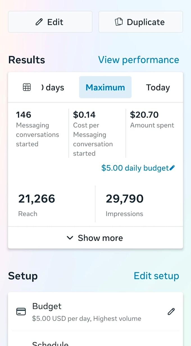Open the View performance link
Image resolution: width=191 pixels, height=346 pixels.
pos(138,60)
